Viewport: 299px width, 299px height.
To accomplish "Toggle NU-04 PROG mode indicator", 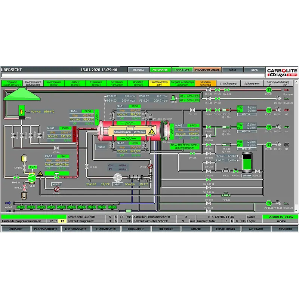I will 88,111.
